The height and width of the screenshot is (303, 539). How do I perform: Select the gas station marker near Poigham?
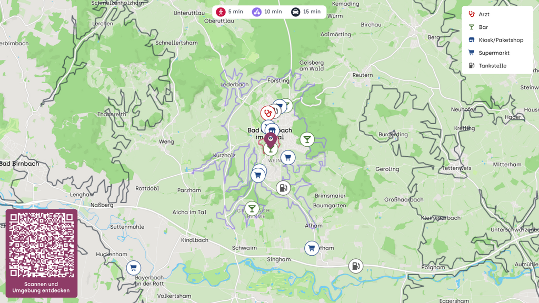[356, 266]
